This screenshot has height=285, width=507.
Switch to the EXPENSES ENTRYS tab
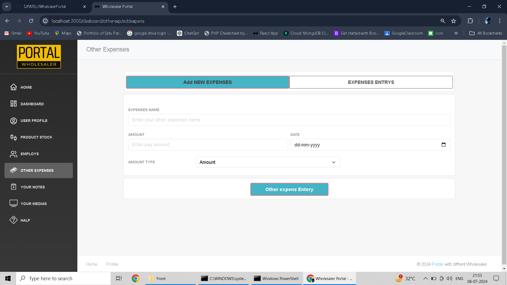(371, 82)
